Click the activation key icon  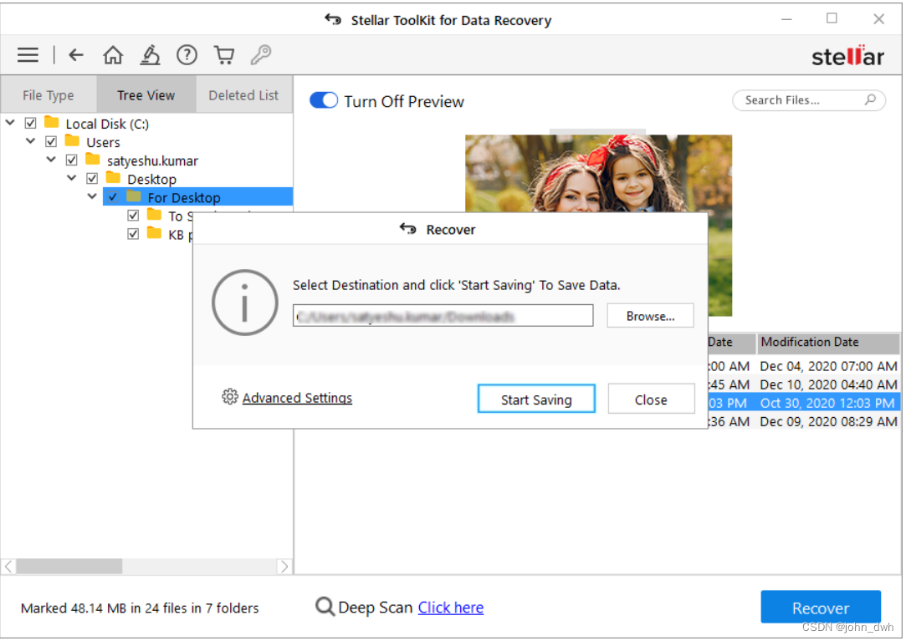click(x=260, y=54)
